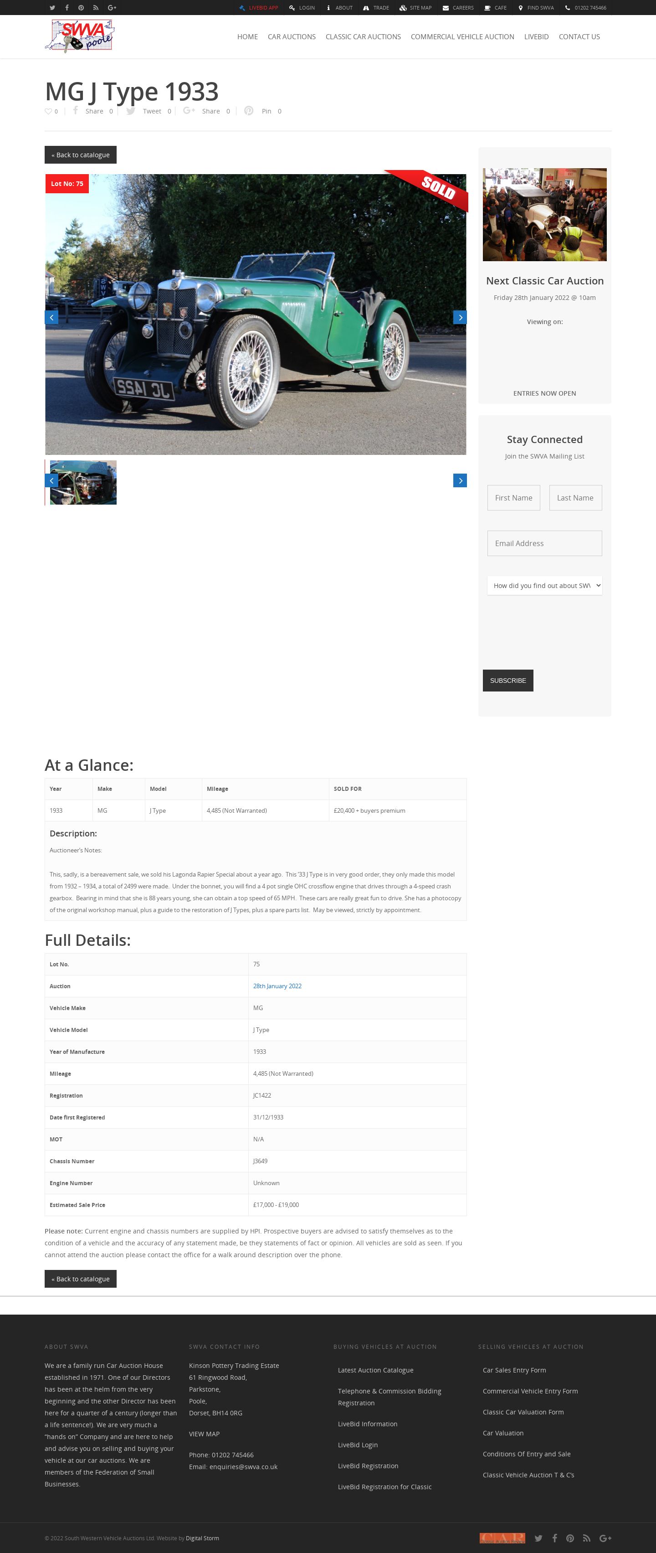Viewport: 656px width, 1553px height.
Task: Click bottom Back to catalogue button
Action: [81, 1279]
